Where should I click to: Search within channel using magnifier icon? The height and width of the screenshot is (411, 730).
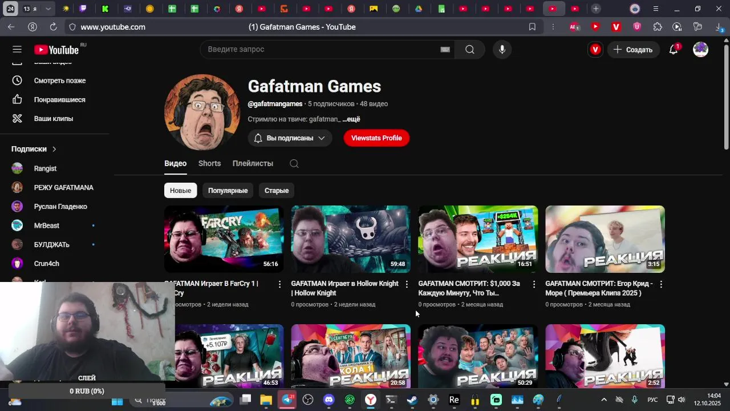pos(294,164)
